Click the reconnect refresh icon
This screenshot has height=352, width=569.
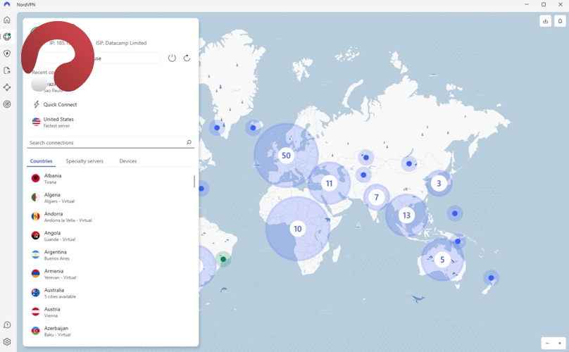click(x=187, y=58)
